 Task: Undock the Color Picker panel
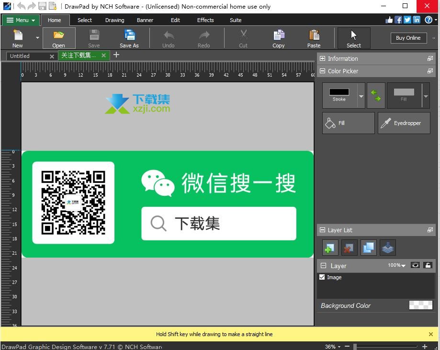tap(430, 71)
